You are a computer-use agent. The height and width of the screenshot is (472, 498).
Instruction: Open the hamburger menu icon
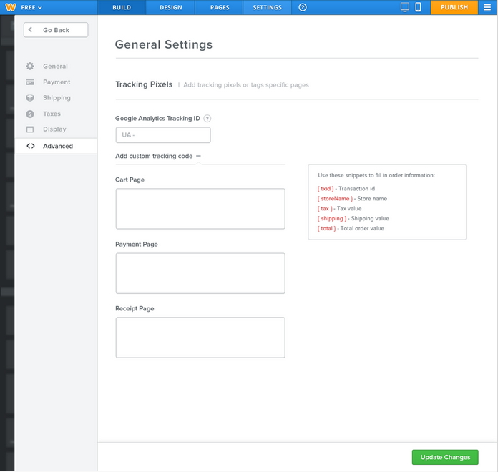click(x=487, y=7)
